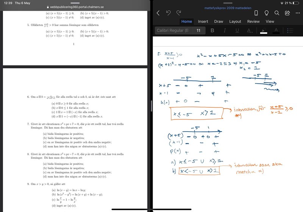
Task: Toggle underline formatting
Action: (237, 30)
